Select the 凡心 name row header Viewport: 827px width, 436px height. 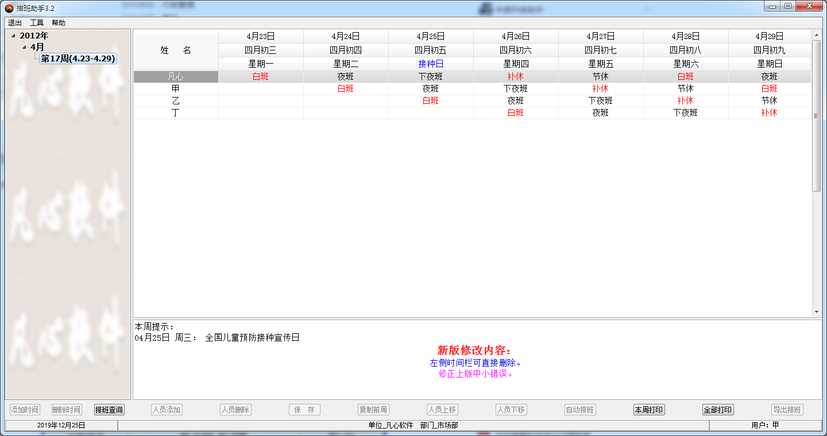176,76
